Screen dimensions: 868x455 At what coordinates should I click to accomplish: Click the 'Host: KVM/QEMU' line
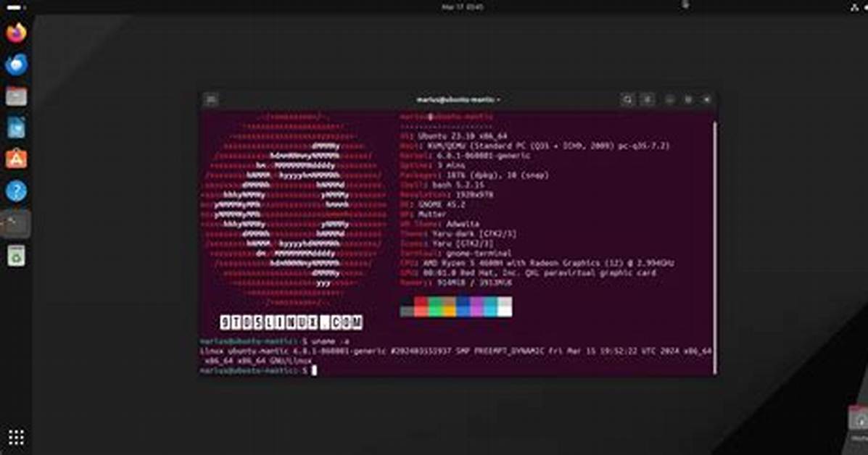pyautogui.click(x=534, y=146)
